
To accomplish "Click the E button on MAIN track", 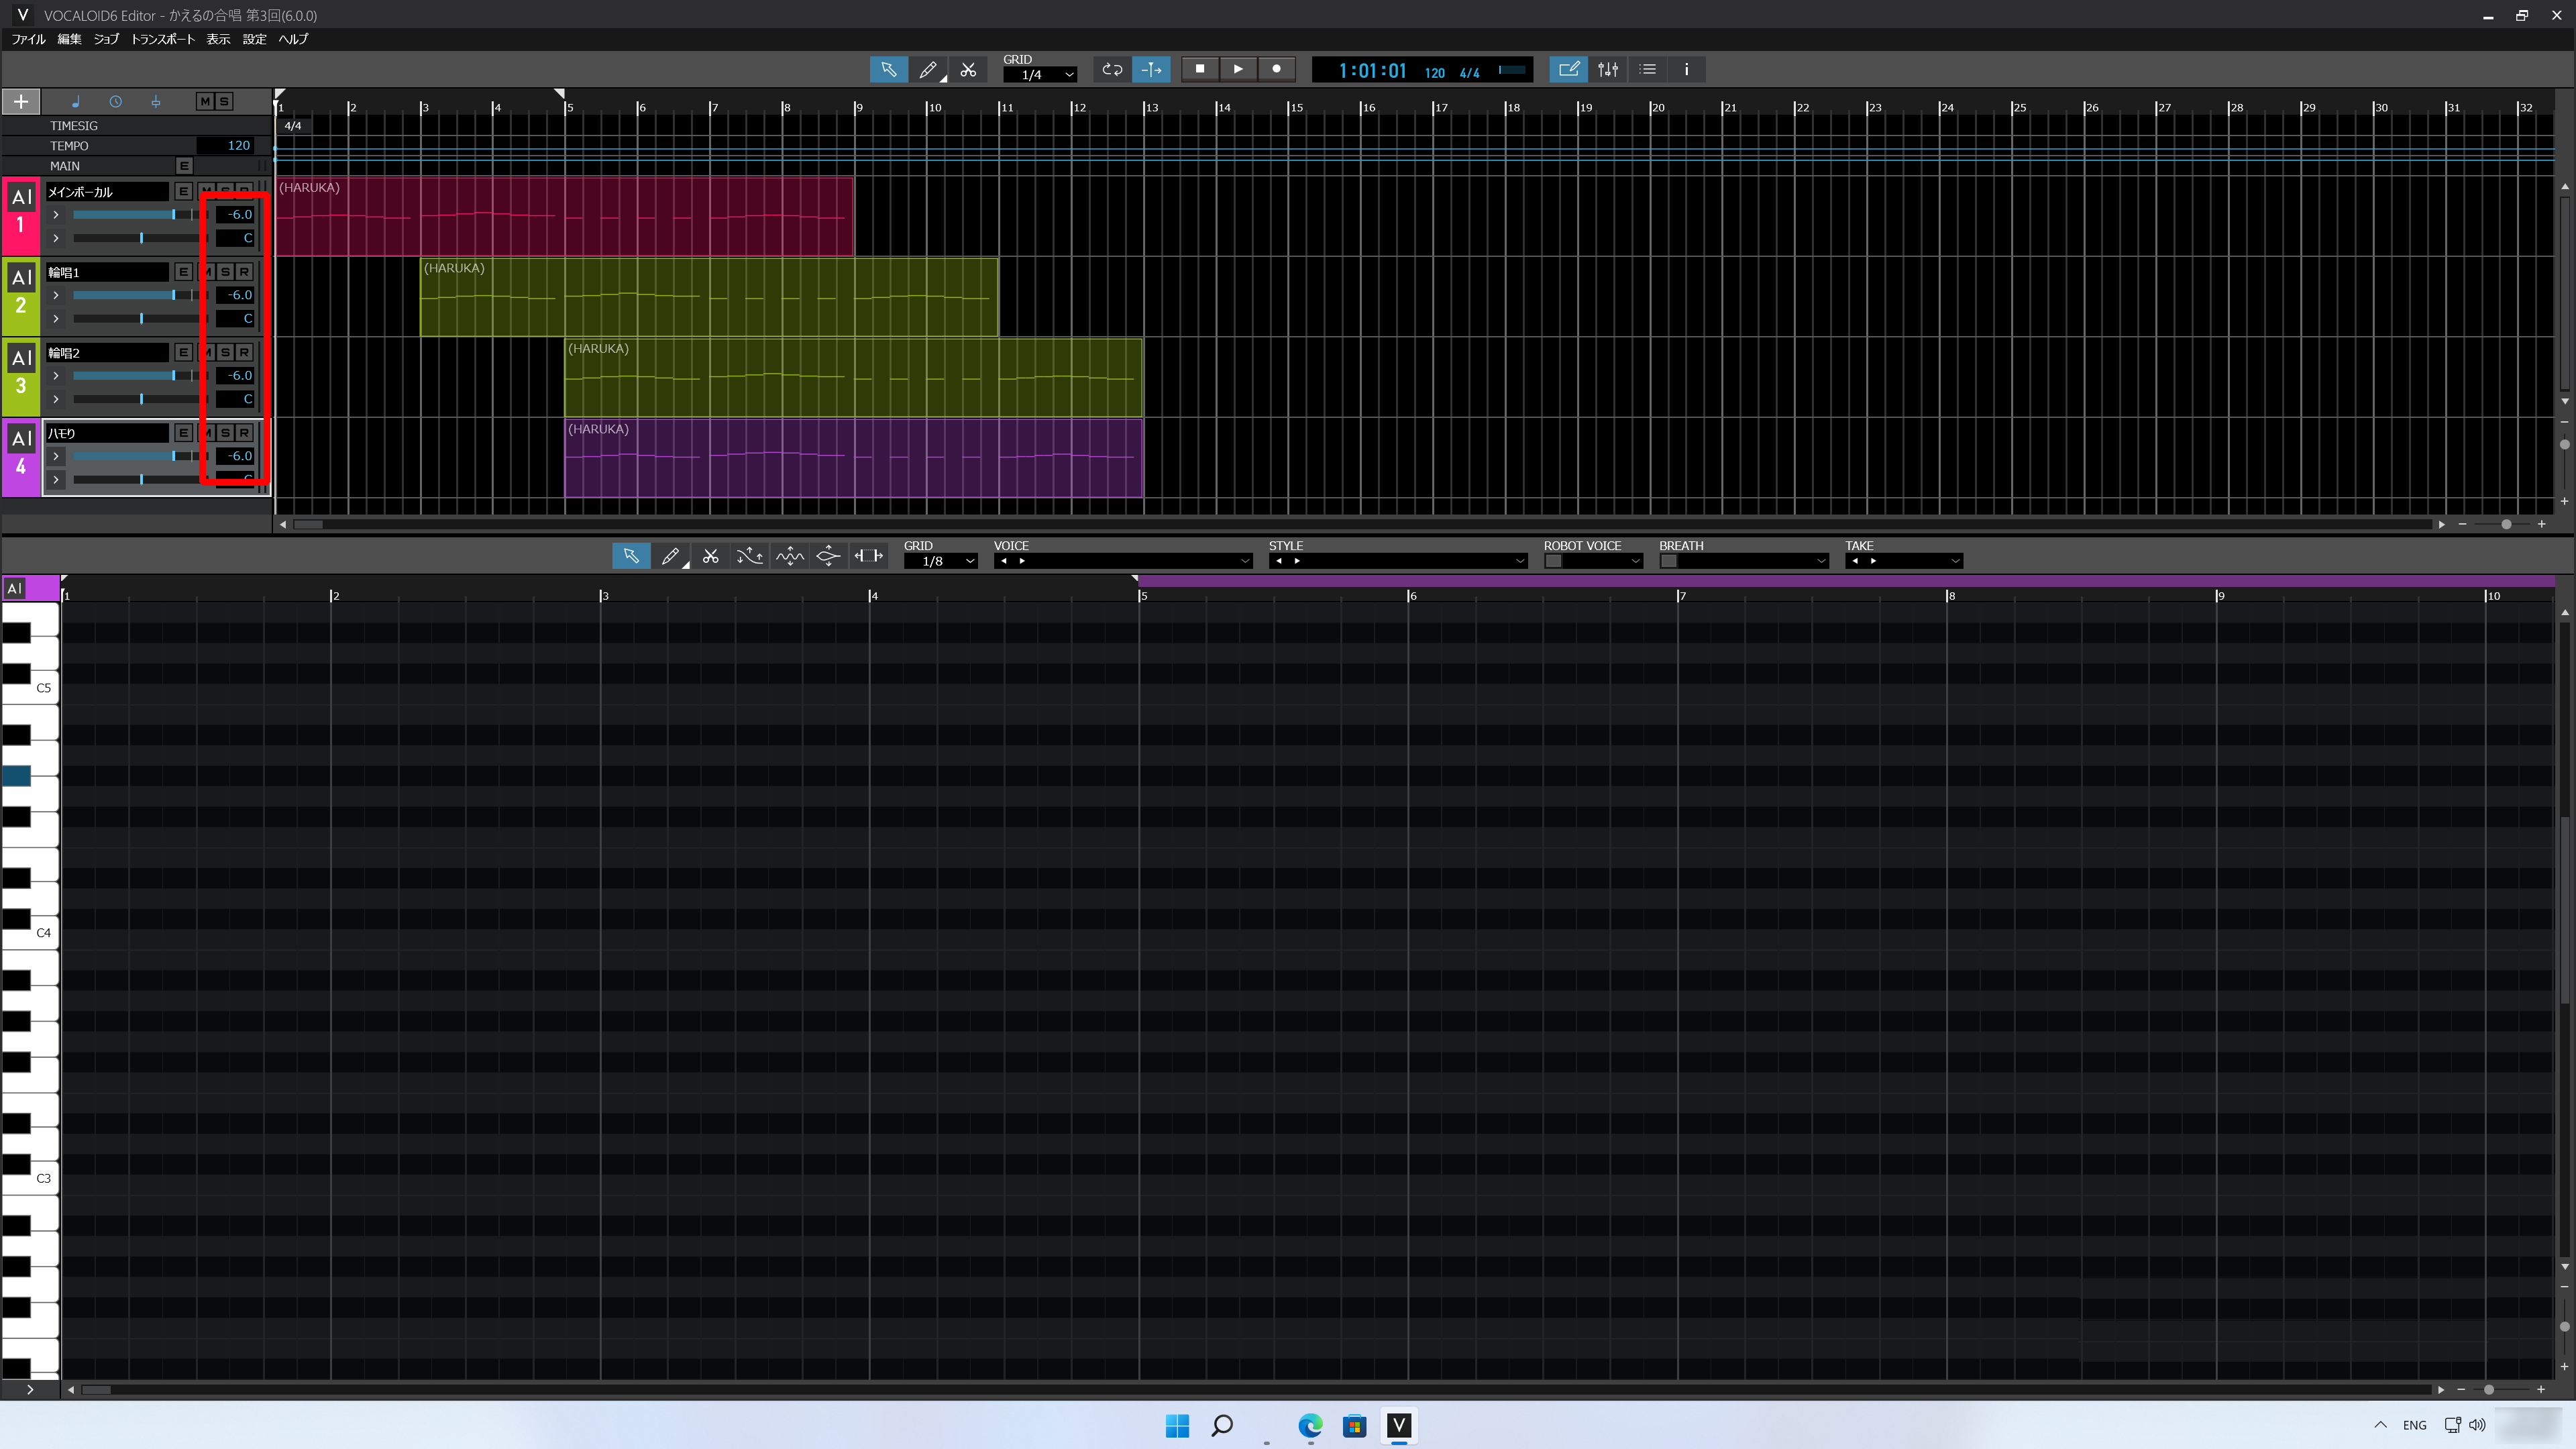I will [x=184, y=165].
